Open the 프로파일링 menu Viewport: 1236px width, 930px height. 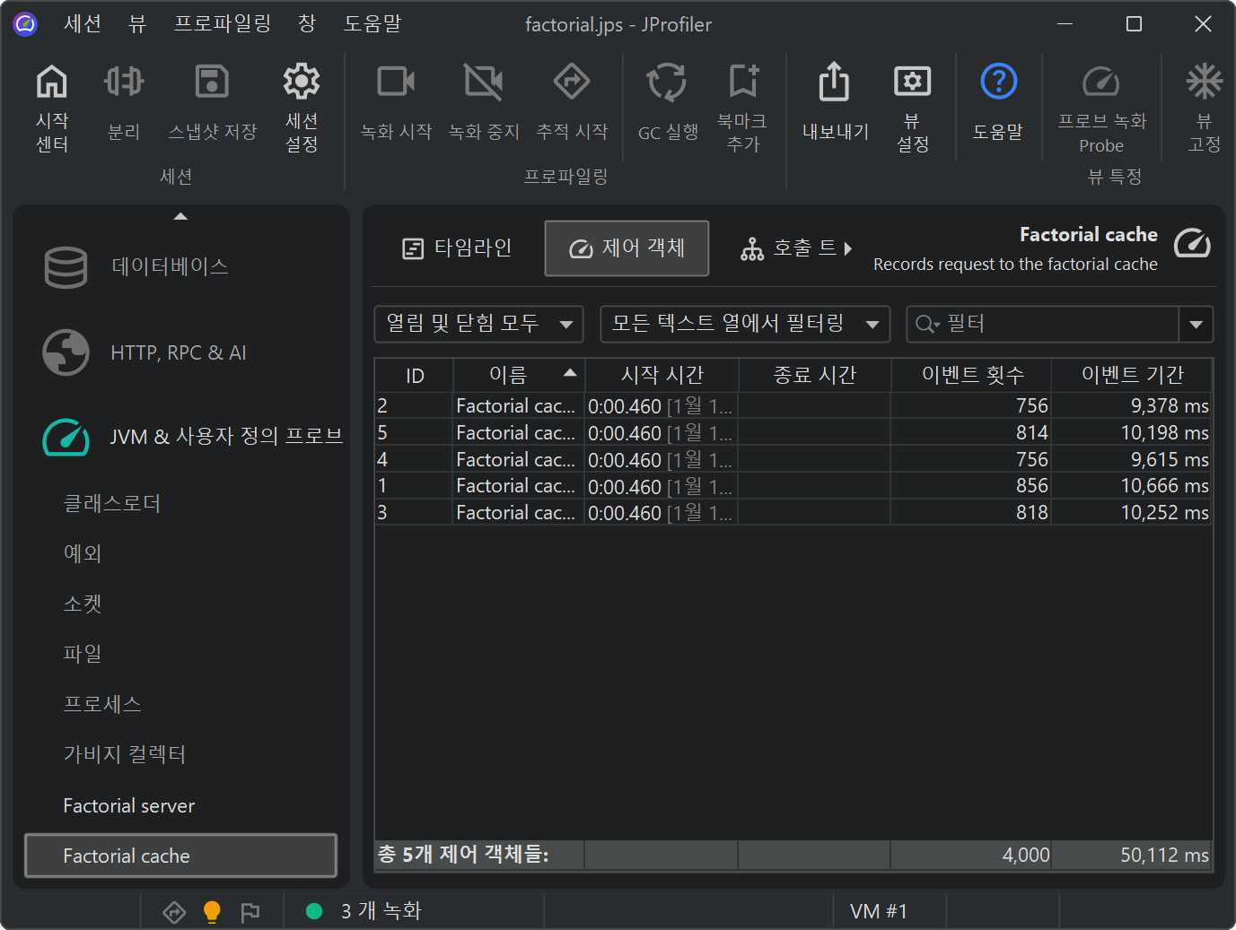click(x=222, y=24)
